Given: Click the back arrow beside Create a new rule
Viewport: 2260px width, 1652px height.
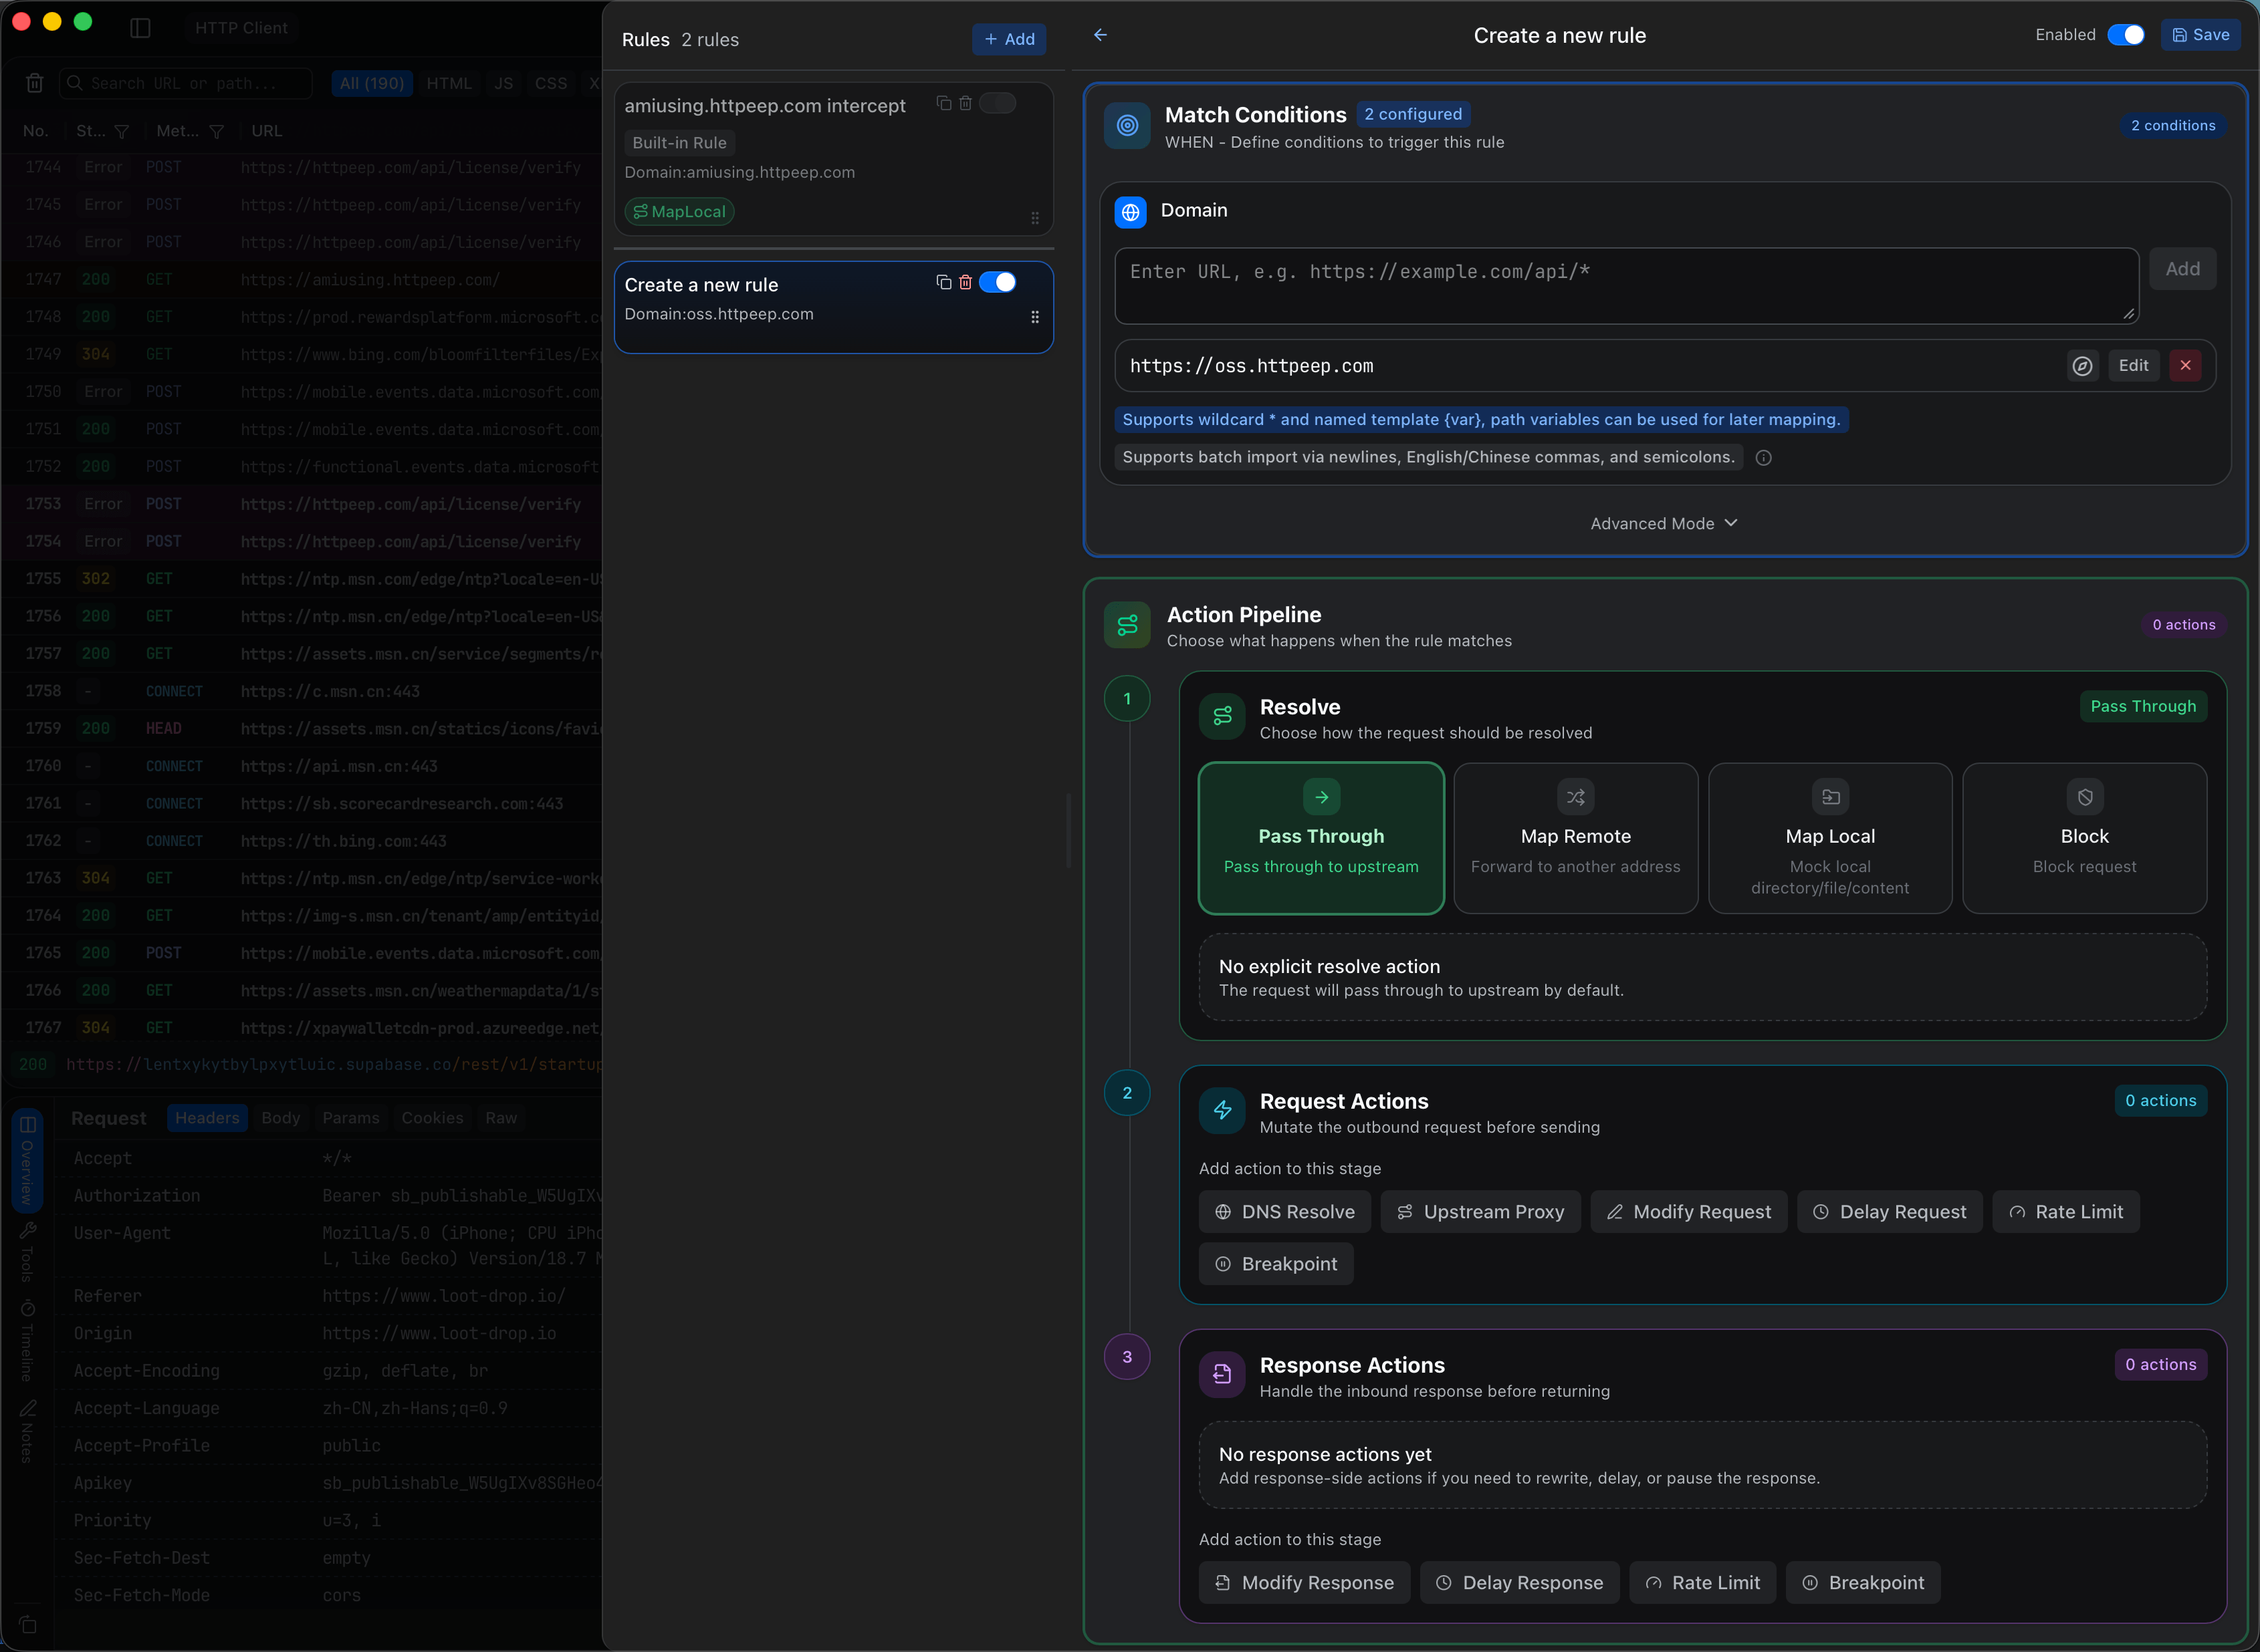Looking at the screenshot, I should [x=1101, y=35].
